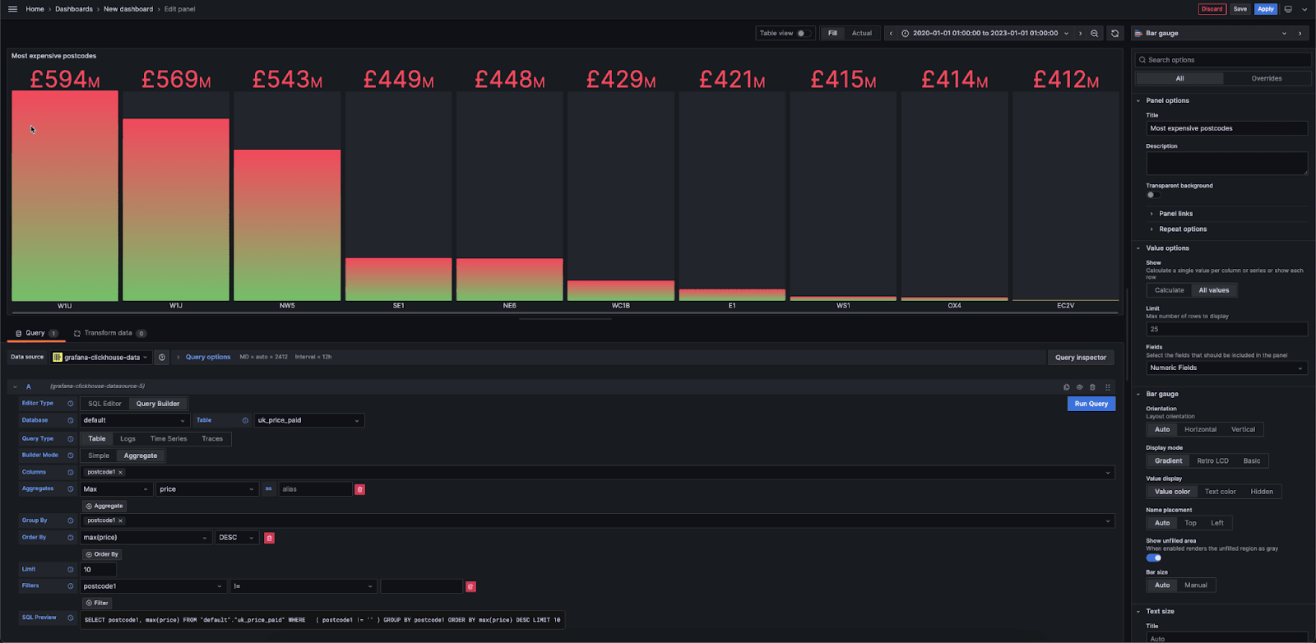This screenshot has height=643, width=1316.
Task: Click the refresh dashboard icon
Action: 1114,34
